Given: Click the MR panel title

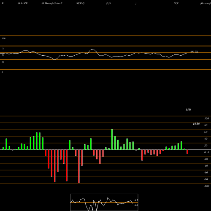Looking at the screenshot, I should click(188, 110).
